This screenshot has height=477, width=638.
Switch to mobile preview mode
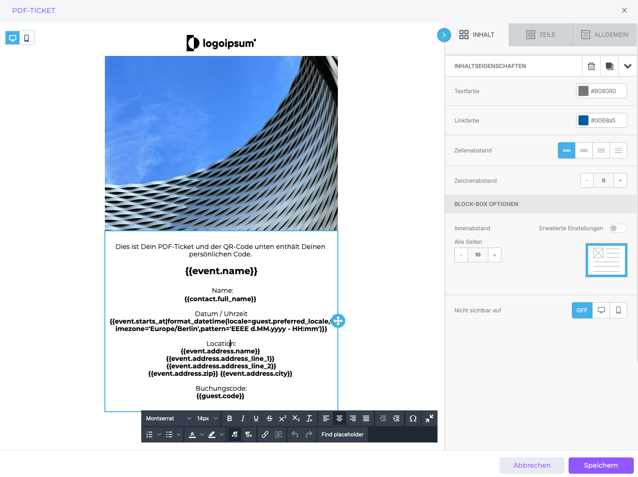[27, 38]
